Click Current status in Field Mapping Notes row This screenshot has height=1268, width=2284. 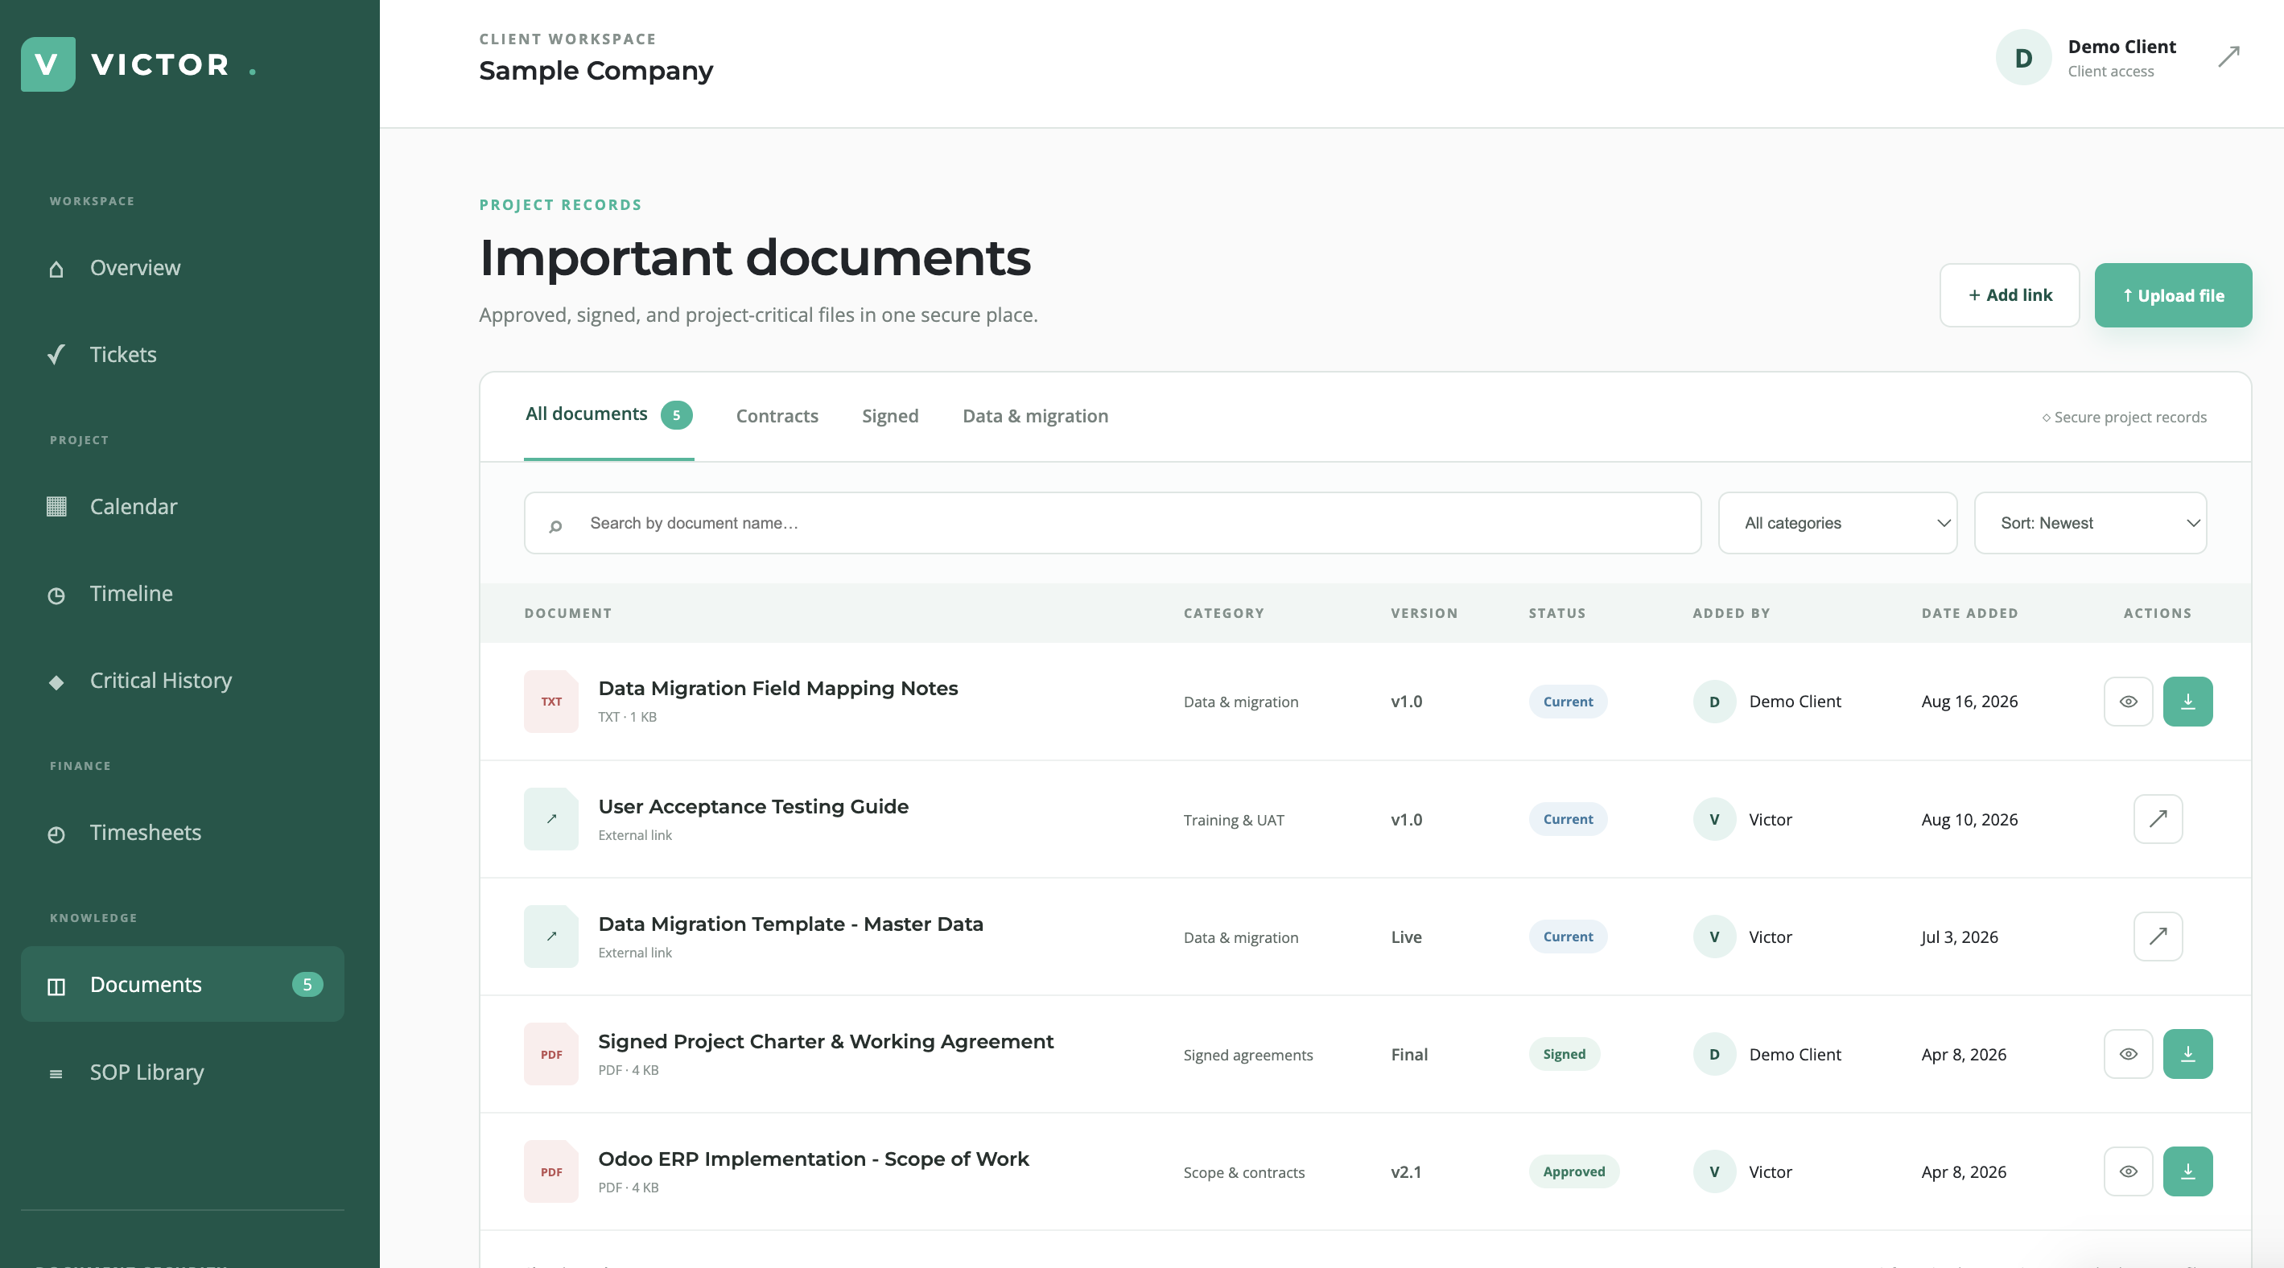[1567, 701]
